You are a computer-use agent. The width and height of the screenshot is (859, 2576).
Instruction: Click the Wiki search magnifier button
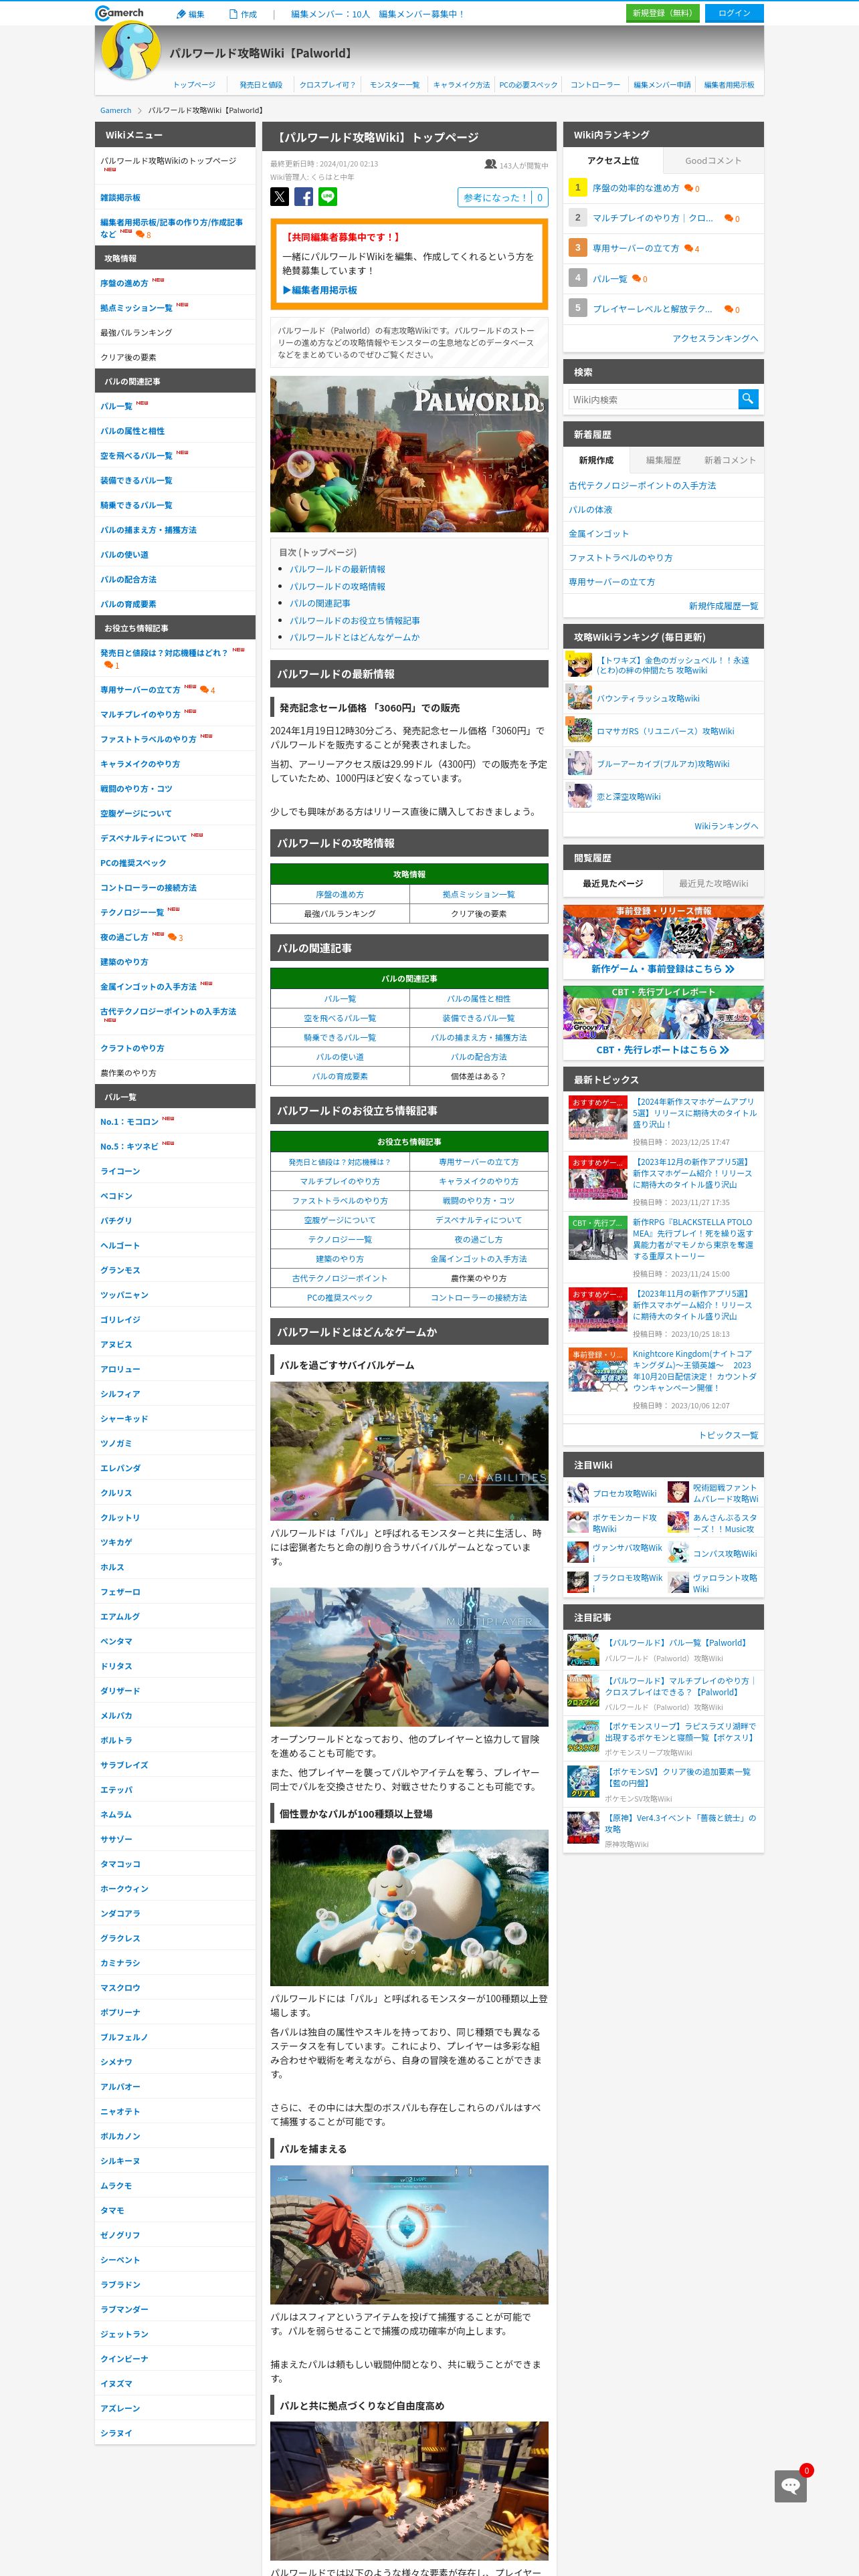click(748, 399)
